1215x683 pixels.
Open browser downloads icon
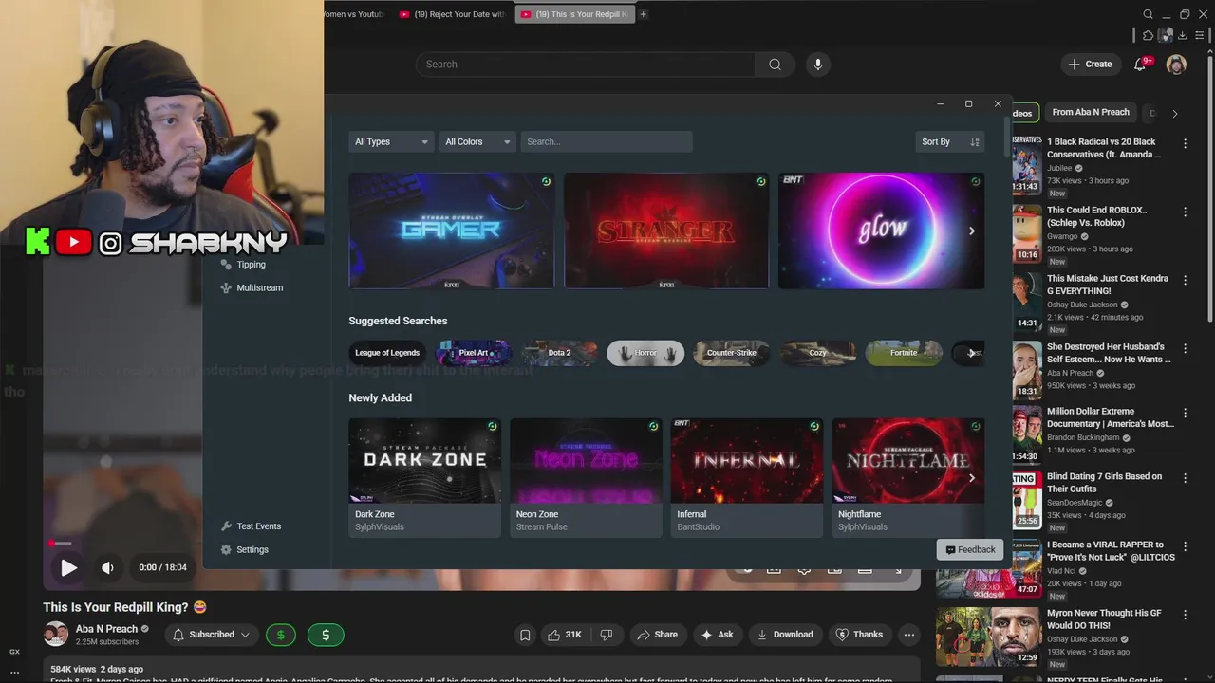1182,35
